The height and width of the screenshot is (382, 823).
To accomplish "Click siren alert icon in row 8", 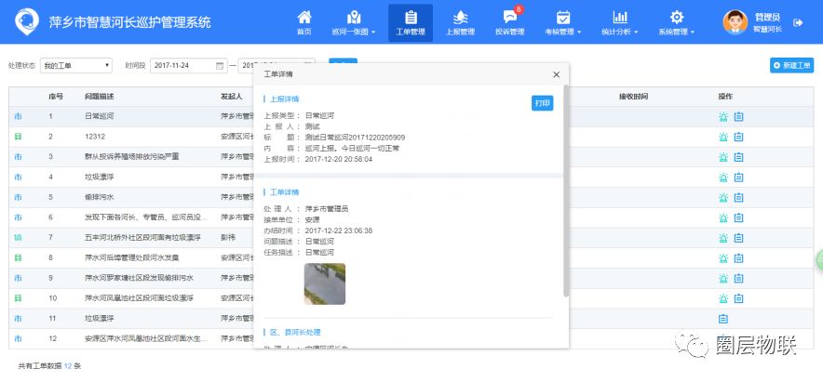I will [723, 257].
